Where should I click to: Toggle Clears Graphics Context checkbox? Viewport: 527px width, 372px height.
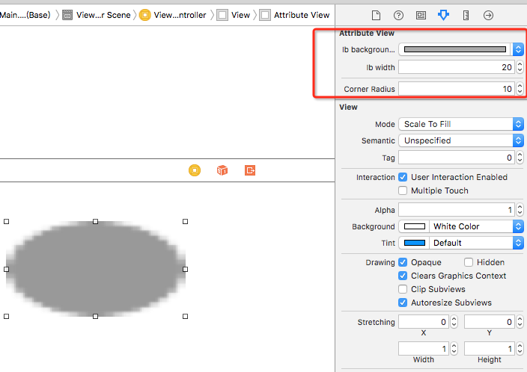pyautogui.click(x=403, y=276)
